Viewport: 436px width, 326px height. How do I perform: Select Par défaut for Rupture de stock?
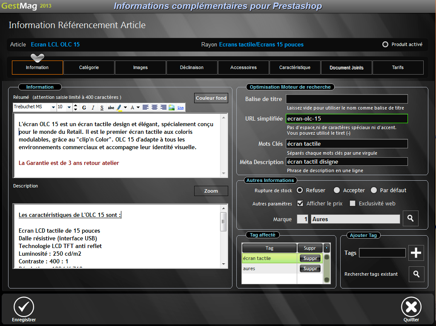pos(374,190)
